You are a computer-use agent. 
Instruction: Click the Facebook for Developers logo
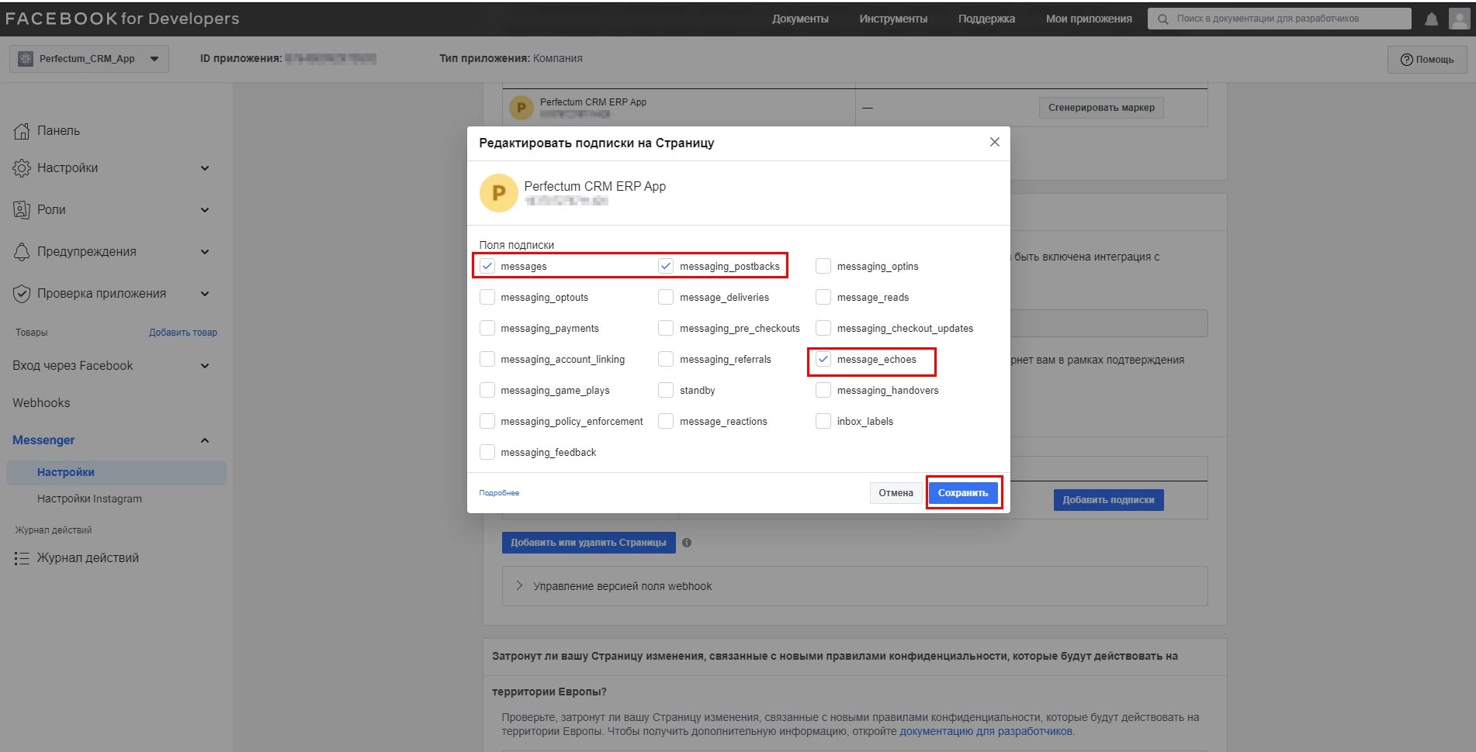click(x=122, y=19)
